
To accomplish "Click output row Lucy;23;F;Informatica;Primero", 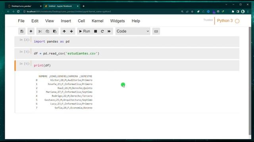I will coord(71,104).
